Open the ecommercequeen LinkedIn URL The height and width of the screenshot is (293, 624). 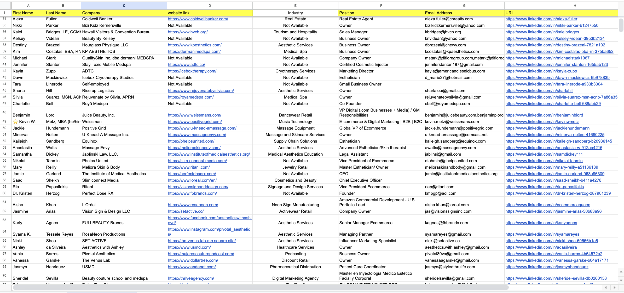pyautogui.click(x=548, y=205)
